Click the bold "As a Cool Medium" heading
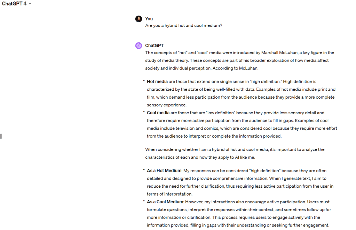356x230 pixels. click(x=165, y=202)
